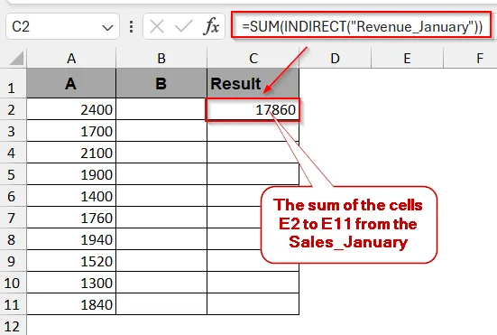Select row 5 header

14,174
